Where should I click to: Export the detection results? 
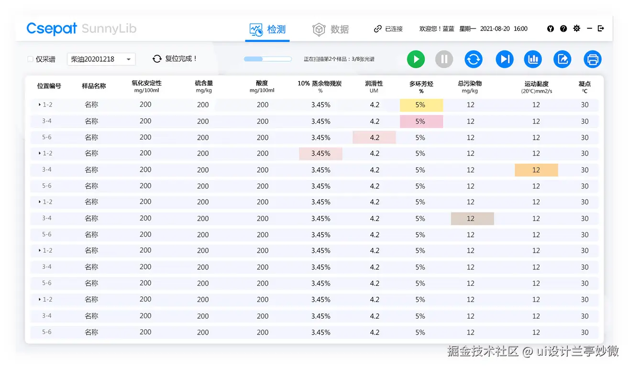[x=562, y=59]
